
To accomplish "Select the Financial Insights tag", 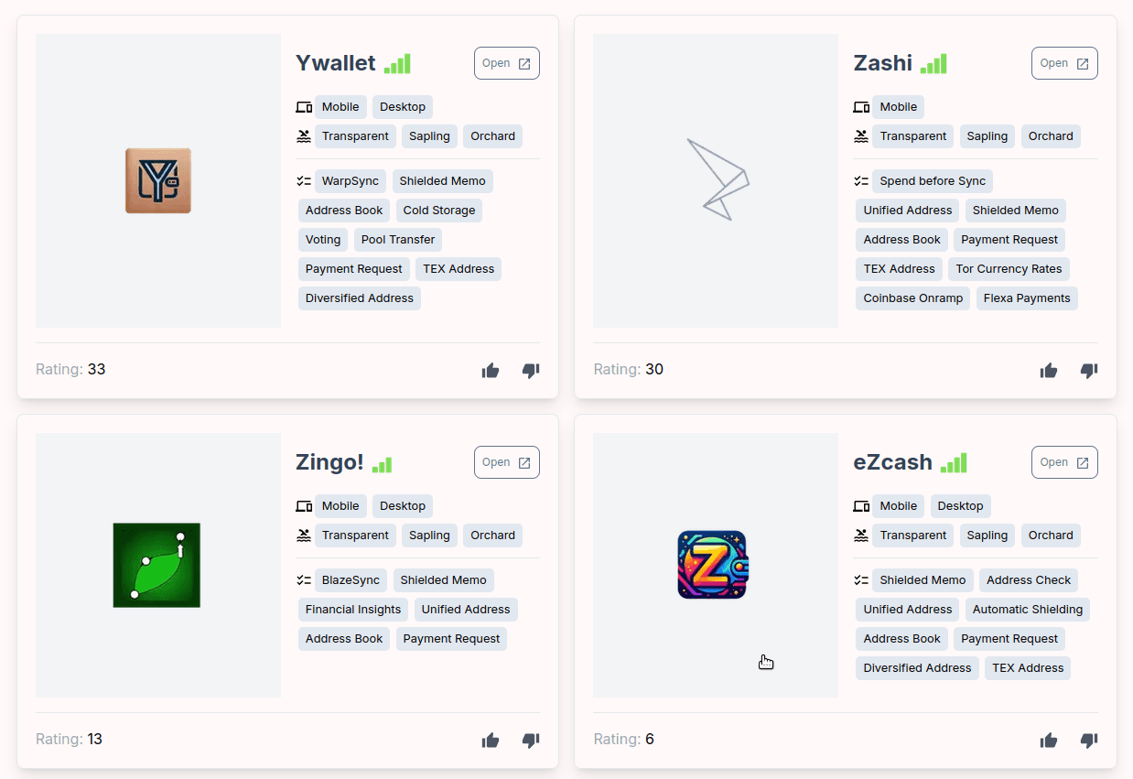I will (353, 610).
